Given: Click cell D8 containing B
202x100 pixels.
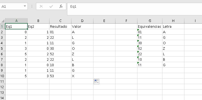Looking at the screenshot, I should [82, 65].
